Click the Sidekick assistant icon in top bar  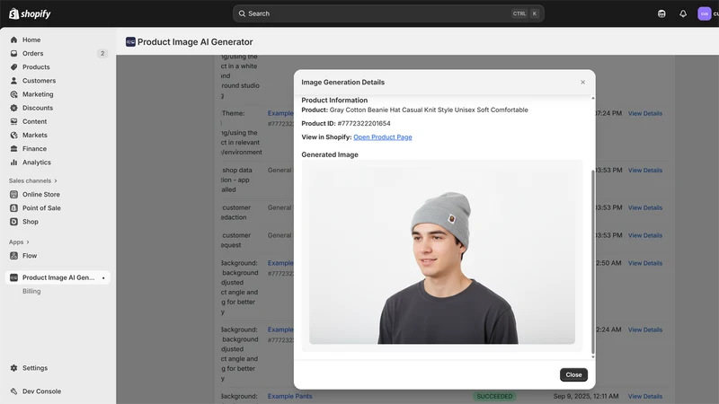pos(661,13)
